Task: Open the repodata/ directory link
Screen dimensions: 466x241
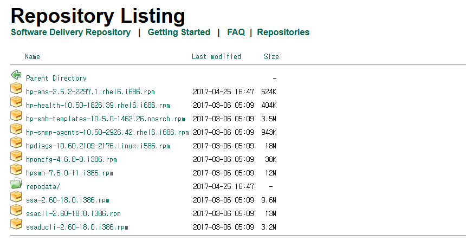Action: [43, 187]
